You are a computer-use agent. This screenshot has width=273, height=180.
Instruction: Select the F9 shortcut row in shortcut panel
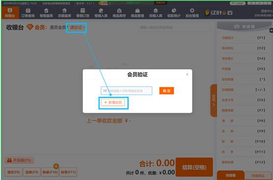click(x=243, y=131)
